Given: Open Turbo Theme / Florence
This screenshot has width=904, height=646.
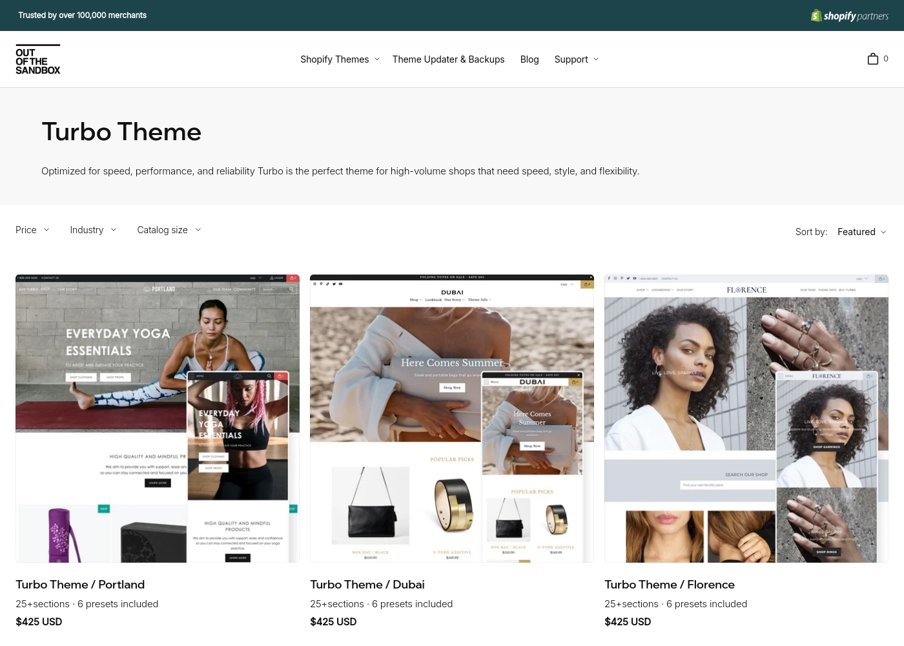Looking at the screenshot, I should (x=670, y=584).
